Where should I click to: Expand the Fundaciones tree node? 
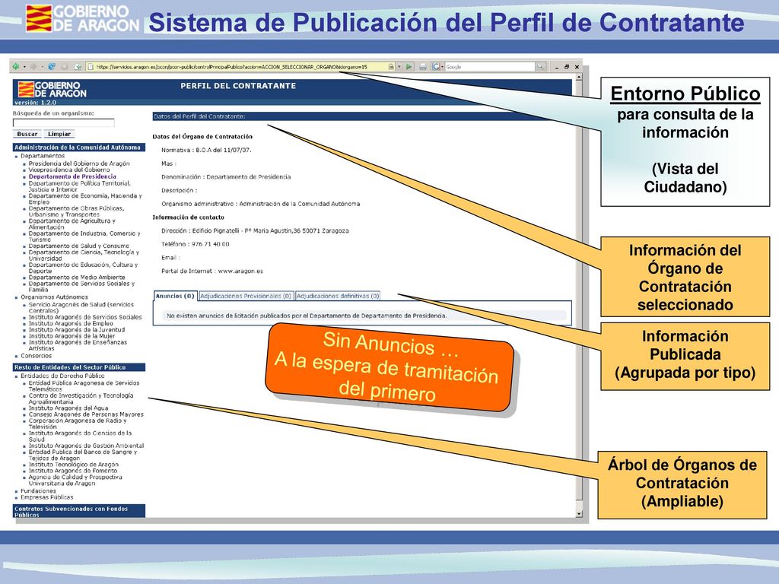[x=38, y=490]
